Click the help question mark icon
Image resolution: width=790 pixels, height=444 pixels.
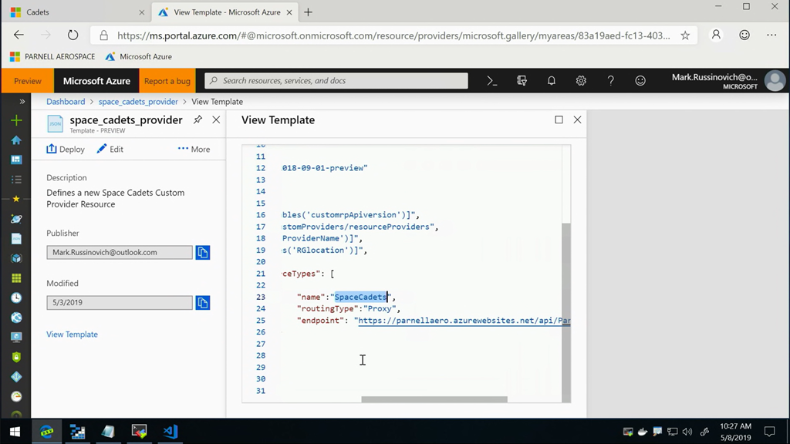tap(610, 81)
